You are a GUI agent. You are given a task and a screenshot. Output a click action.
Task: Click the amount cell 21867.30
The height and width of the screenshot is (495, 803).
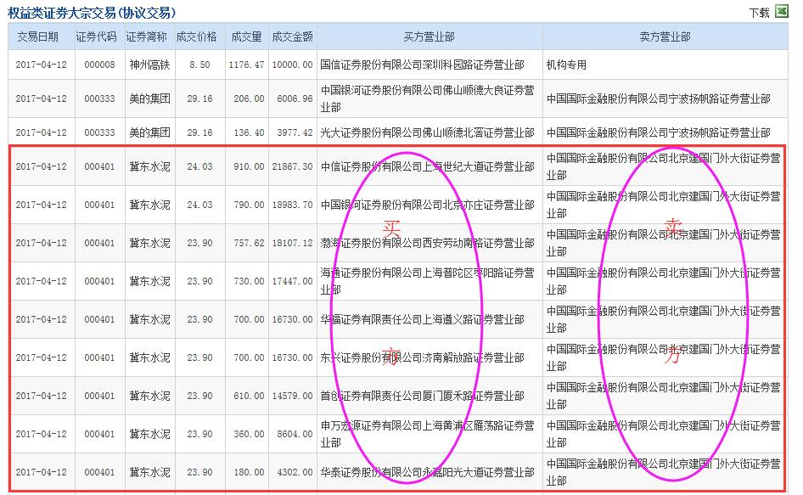coord(292,166)
